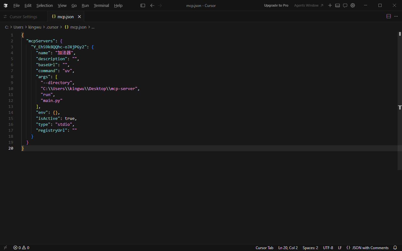Click the split editor layout icon
The width and height of the screenshot is (402, 251).
tap(388, 16)
